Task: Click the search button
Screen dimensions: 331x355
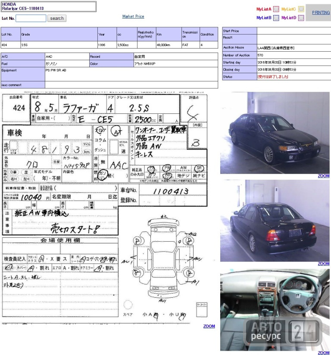Action: click(57, 19)
